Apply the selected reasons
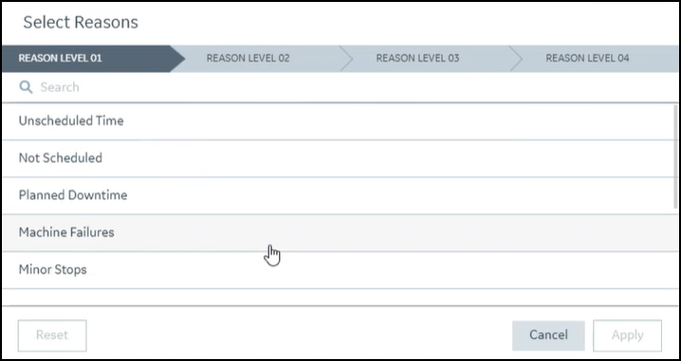The image size is (681, 361). pos(628,335)
